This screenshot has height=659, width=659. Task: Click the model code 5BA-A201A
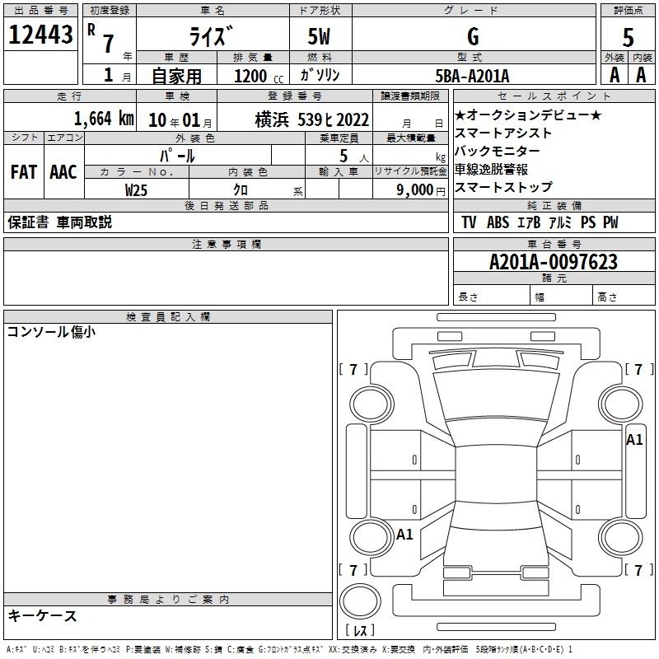(473, 76)
